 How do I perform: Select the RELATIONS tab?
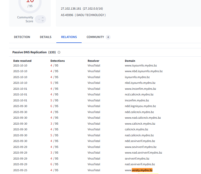point(69,37)
